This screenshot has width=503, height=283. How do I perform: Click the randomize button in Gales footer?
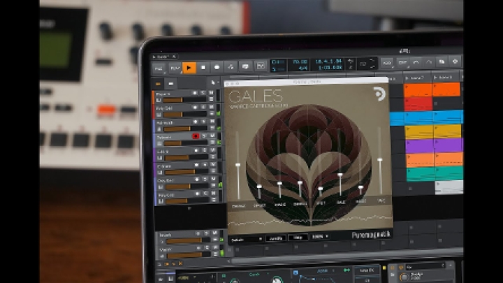coord(275,238)
